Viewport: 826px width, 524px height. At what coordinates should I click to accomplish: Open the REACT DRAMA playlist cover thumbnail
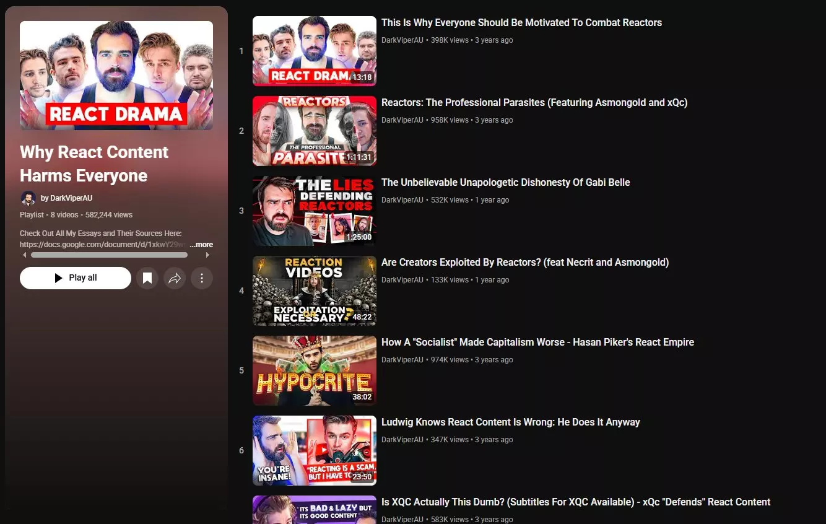pos(116,76)
